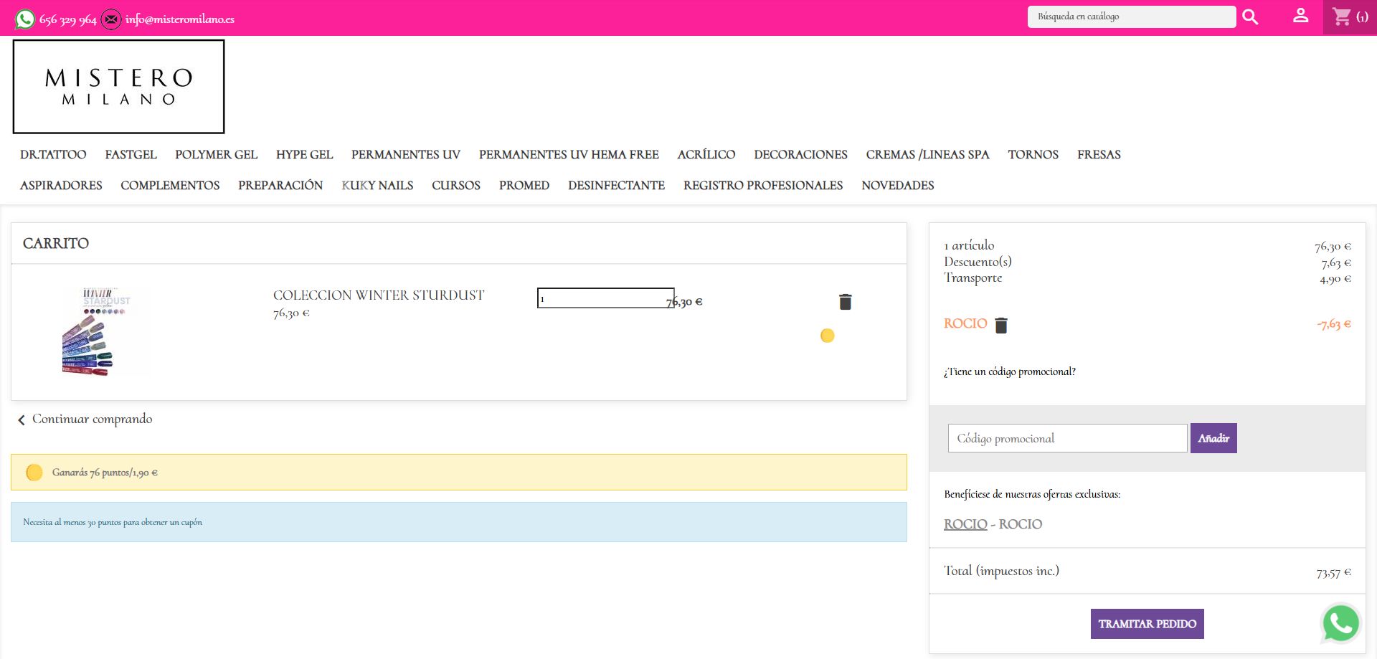Browse COMPLEMENTOS category
1377x659 pixels.
click(170, 186)
